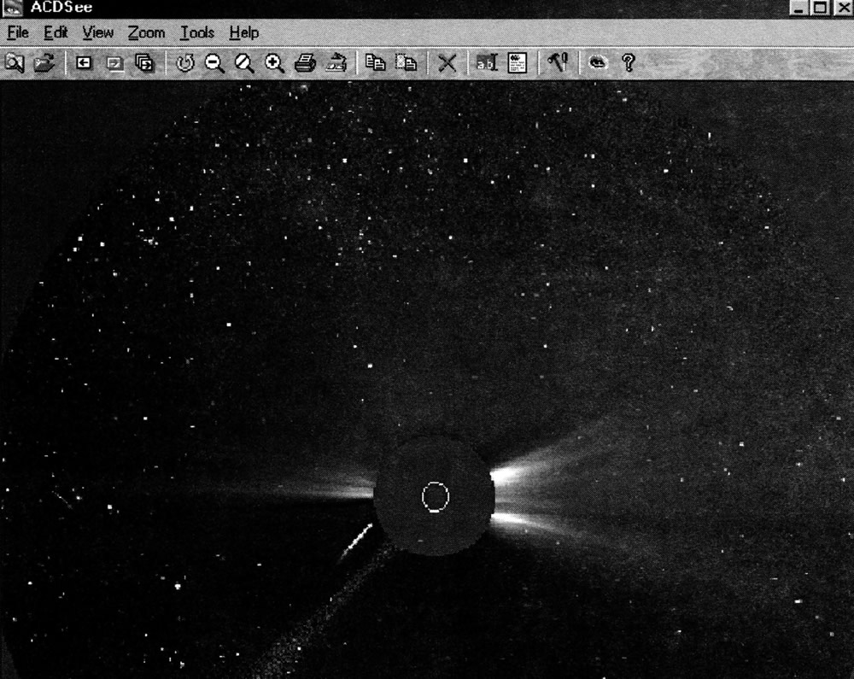
Task: Open the View menu
Action: [x=98, y=32]
